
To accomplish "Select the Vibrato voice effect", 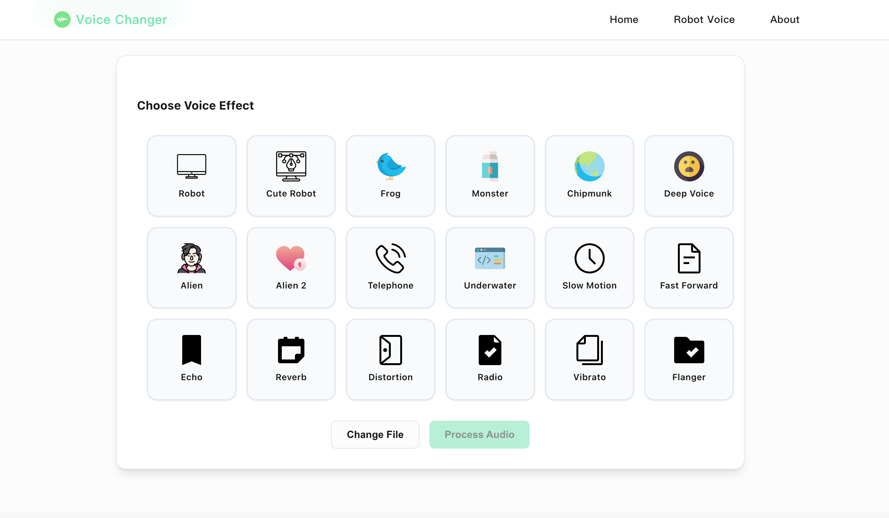I will point(590,360).
